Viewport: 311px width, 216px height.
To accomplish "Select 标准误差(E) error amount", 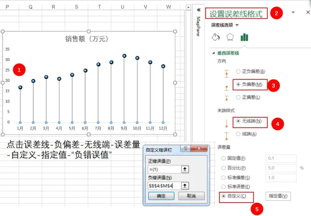I will pyautogui.click(x=236, y=187).
